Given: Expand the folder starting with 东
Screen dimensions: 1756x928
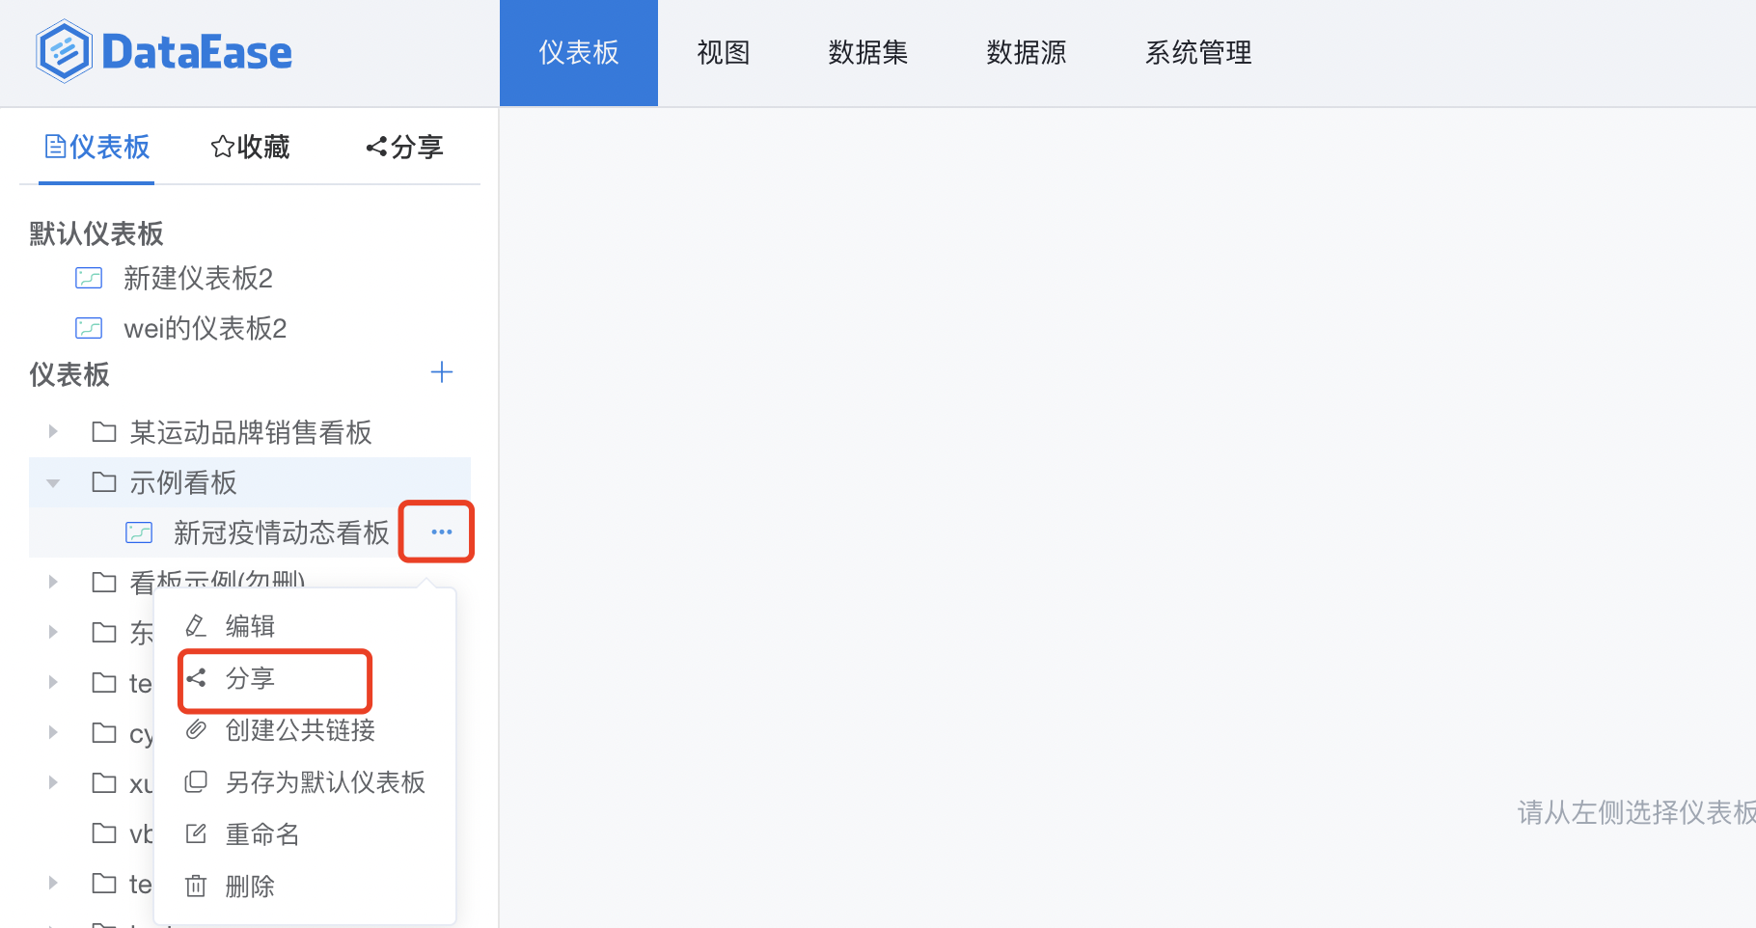Looking at the screenshot, I should [x=53, y=632].
